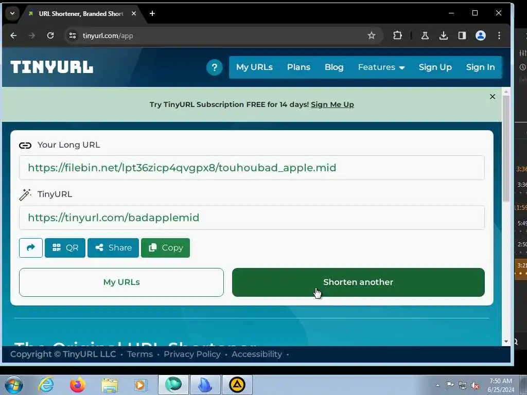This screenshot has width=527, height=395.
Task: Open the Terms footer link
Action: click(140, 354)
